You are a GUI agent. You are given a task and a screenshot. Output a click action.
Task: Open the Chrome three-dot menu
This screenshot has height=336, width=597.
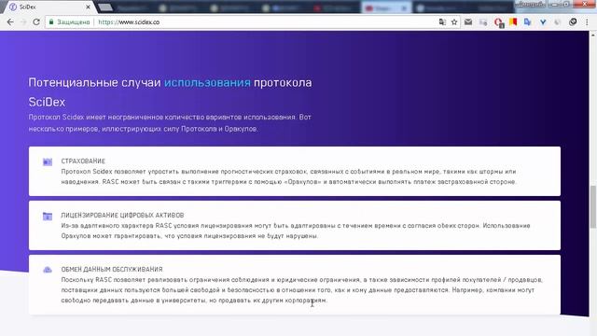[587, 22]
